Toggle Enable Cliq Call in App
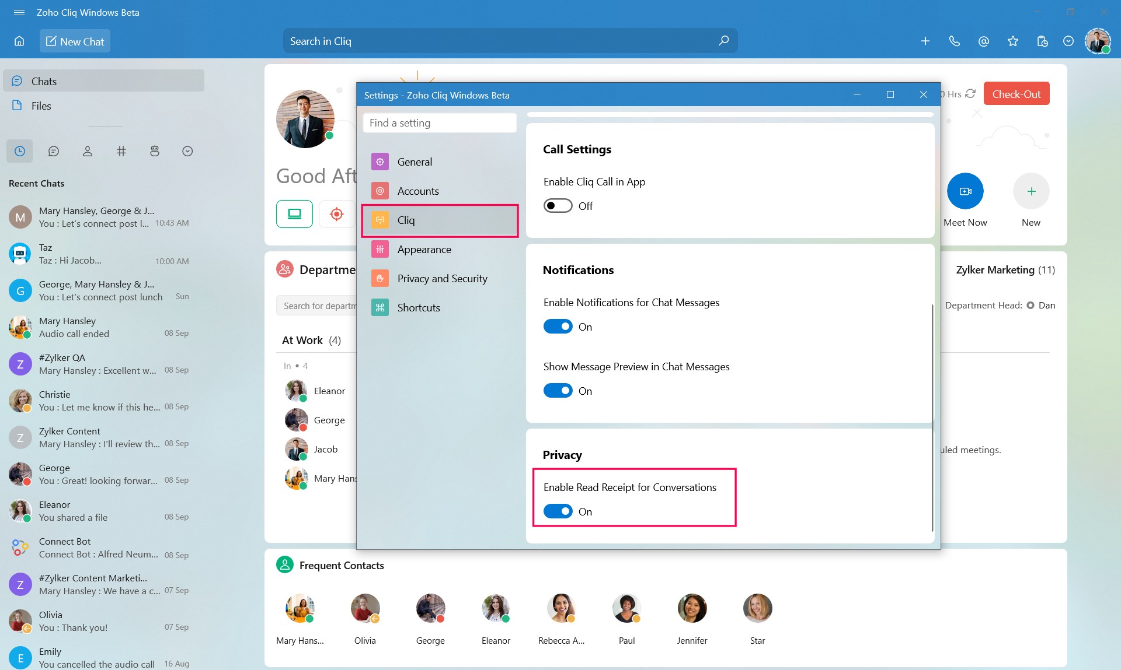1121x670 pixels. click(x=558, y=206)
